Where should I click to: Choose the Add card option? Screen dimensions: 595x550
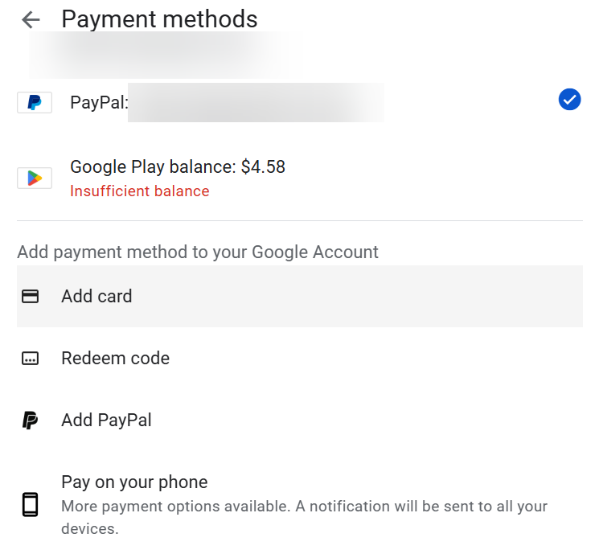pos(300,297)
